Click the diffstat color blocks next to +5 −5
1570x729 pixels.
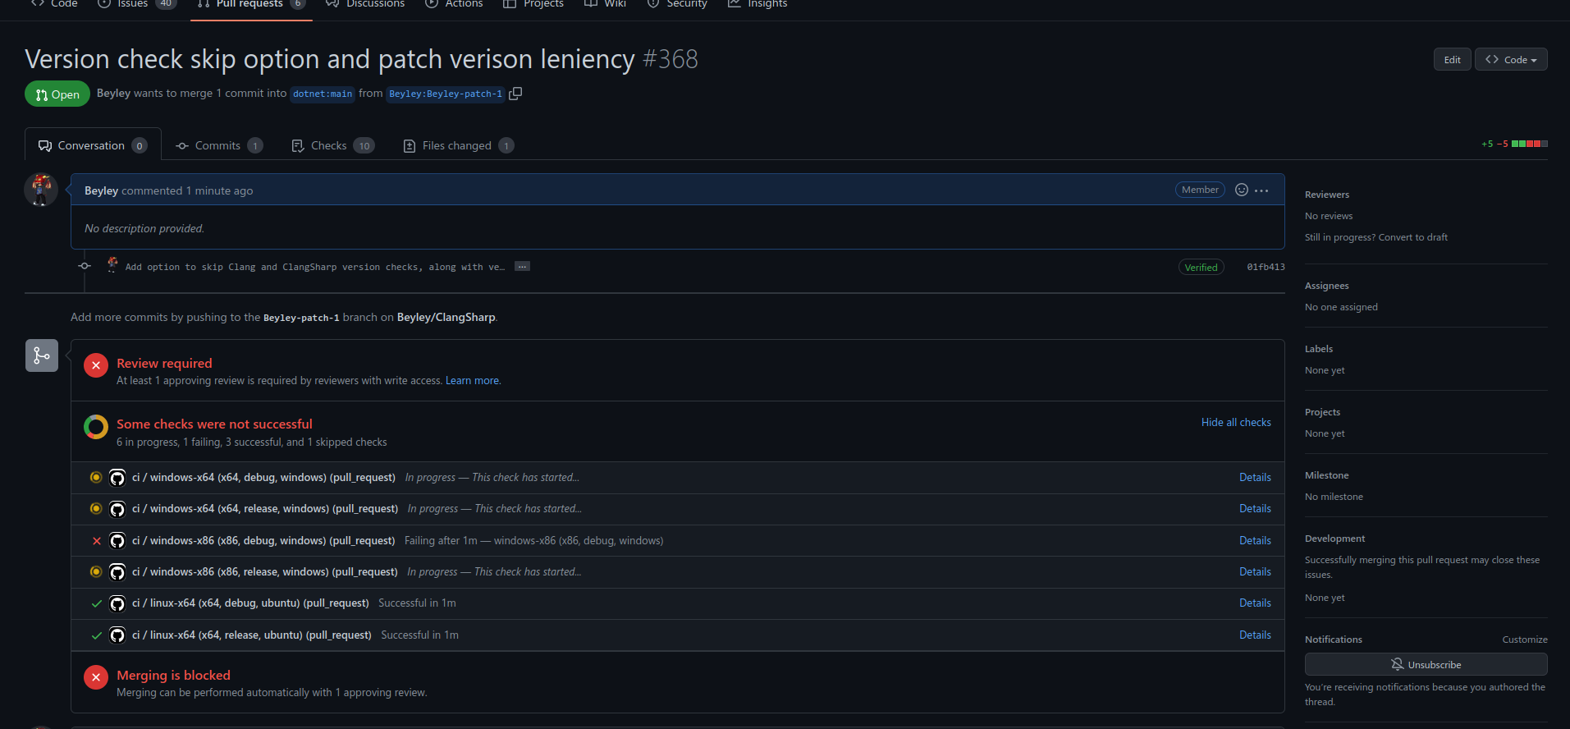pyautogui.click(x=1530, y=144)
